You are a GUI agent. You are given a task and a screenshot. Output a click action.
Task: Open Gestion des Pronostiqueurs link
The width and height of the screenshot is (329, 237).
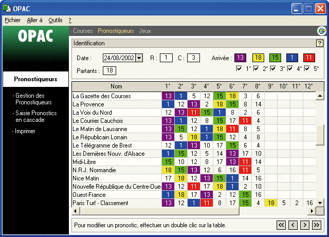point(33,99)
